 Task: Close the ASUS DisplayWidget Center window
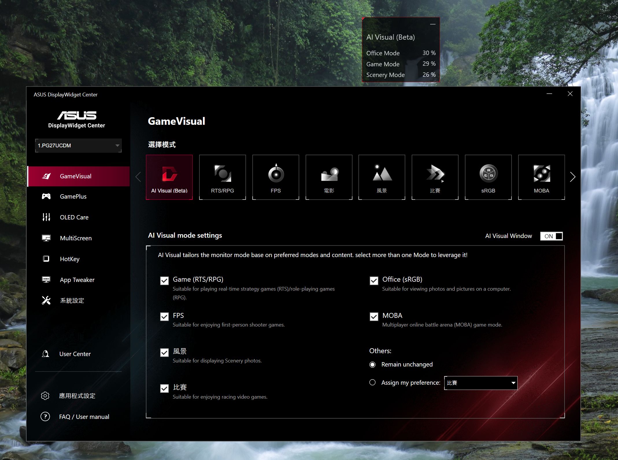pyautogui.click(x=570, y=94)
